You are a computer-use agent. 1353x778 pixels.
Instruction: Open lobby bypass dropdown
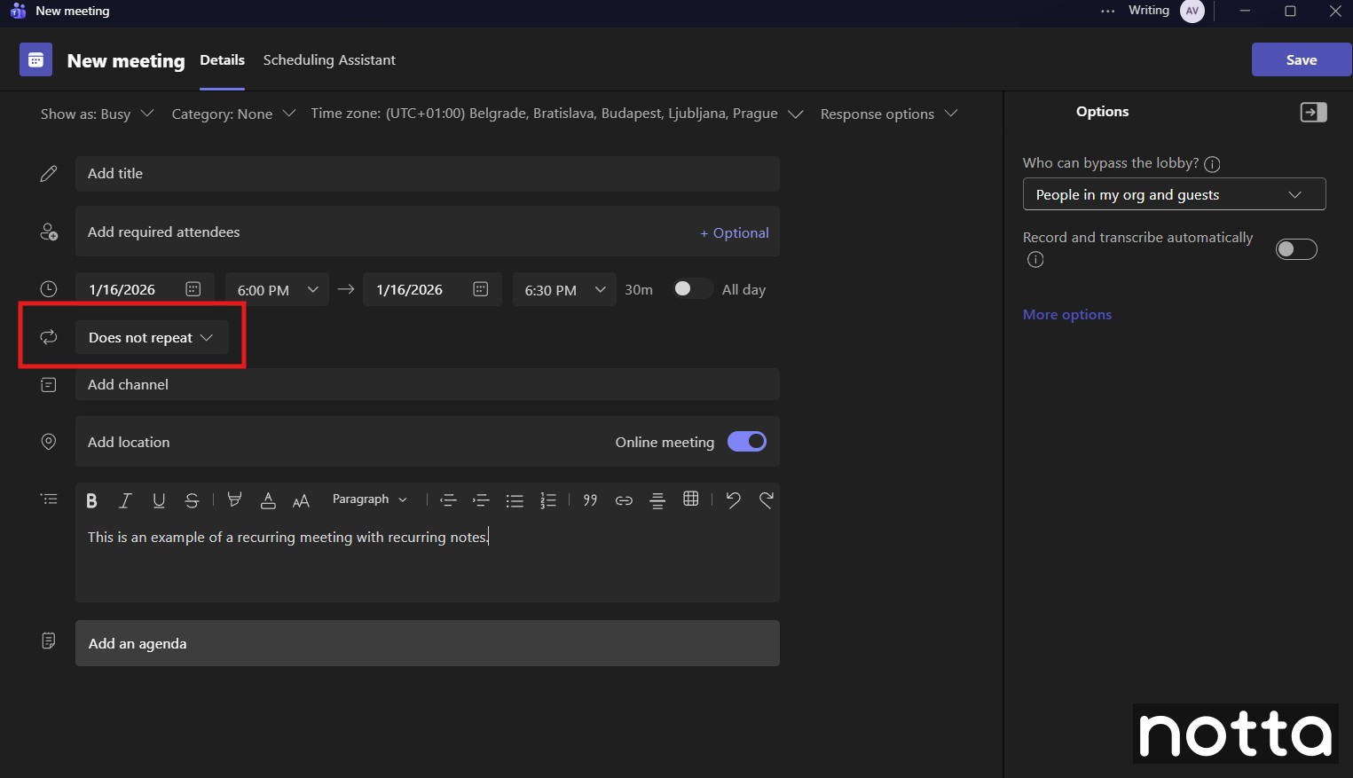(1174, 194)
